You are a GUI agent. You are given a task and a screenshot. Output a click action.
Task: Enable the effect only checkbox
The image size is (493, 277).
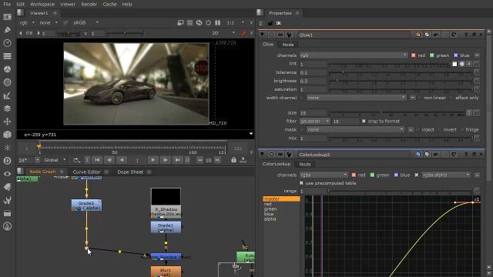451,98
